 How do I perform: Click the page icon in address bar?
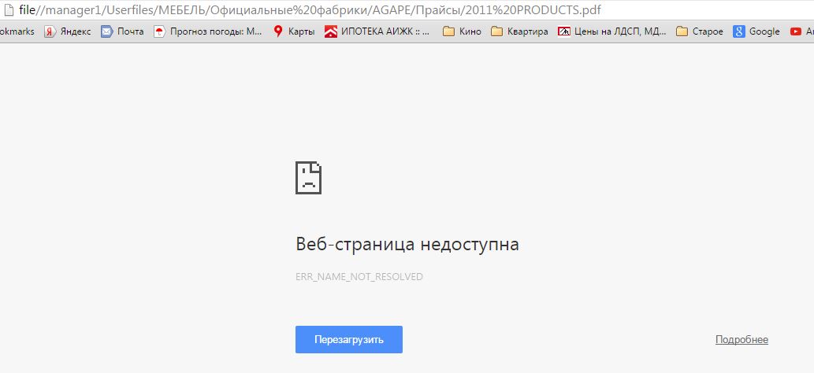8,9
